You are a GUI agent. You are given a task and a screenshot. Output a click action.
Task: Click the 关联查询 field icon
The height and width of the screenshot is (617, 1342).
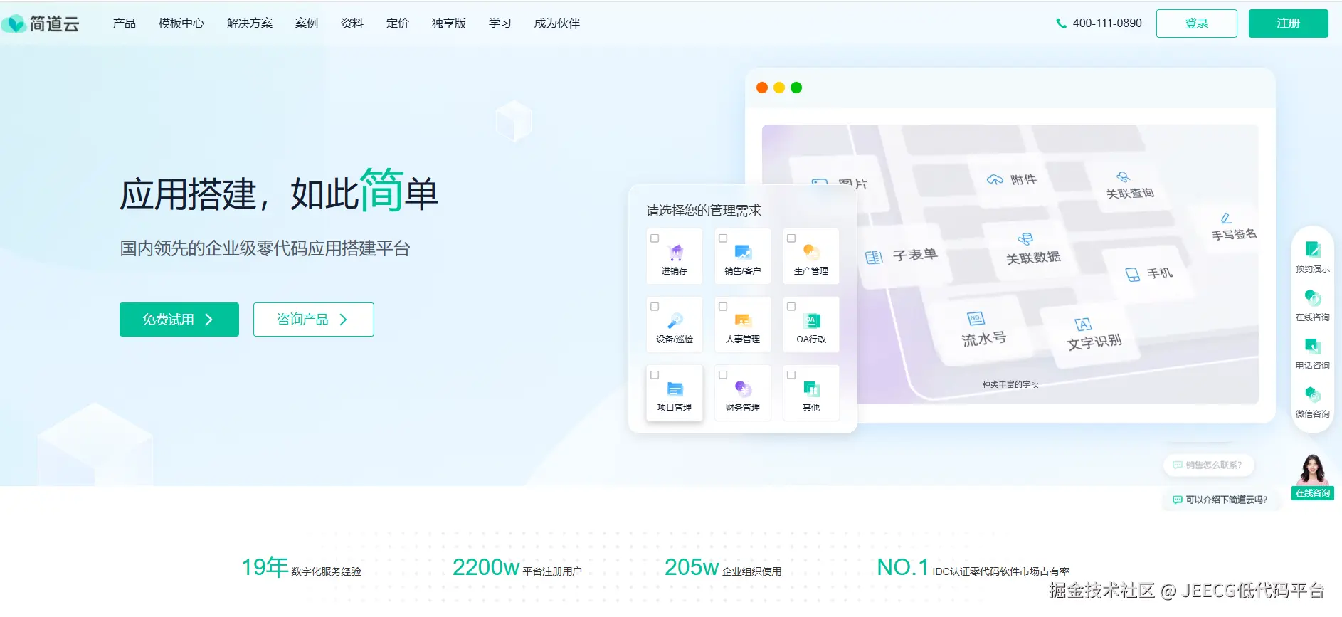[1123, 177]
